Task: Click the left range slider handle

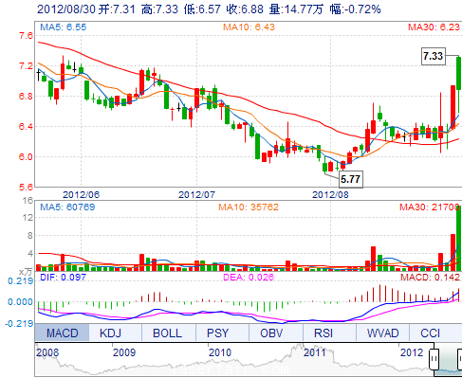Action: pos(434,359)
